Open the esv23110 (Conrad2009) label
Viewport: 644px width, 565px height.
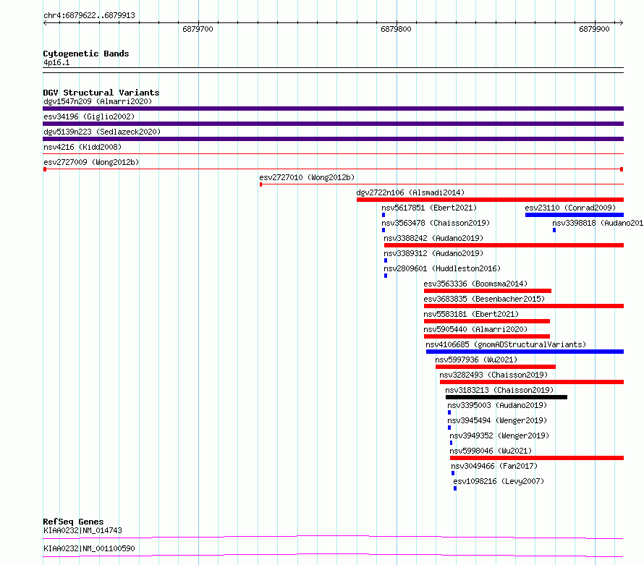570,208
